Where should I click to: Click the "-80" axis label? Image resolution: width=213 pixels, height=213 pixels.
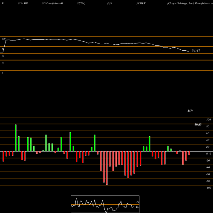click(x=208, y=181)
